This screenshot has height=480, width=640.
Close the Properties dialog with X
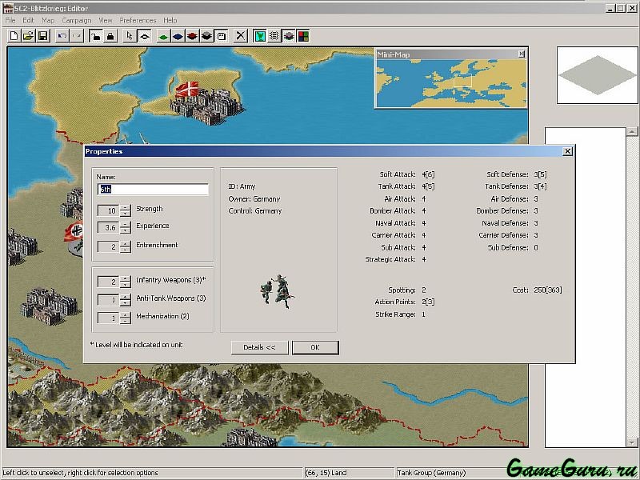click(567, 151)
